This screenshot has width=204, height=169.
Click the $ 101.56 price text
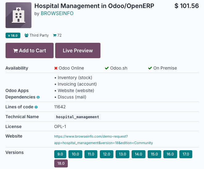click(x=187, y=6)
